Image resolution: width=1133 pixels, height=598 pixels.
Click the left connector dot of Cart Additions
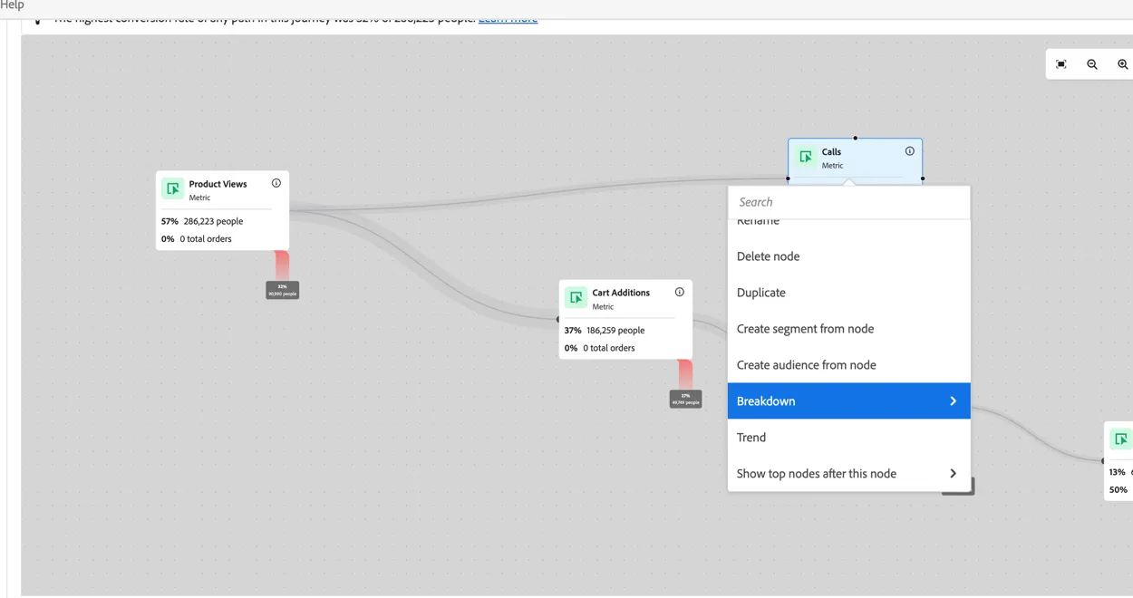(558, 319)
